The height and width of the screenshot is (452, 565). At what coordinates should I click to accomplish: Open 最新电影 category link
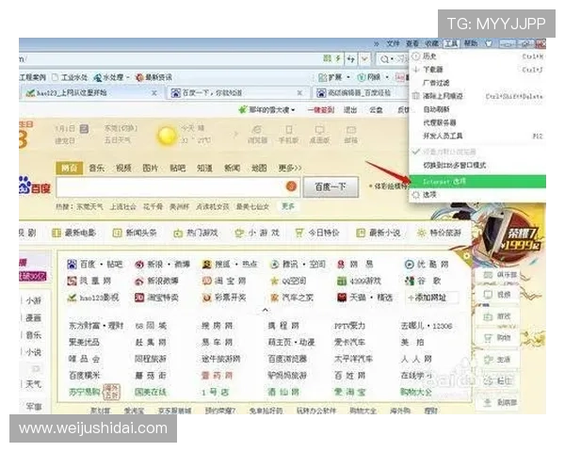(x=73, y=233)
